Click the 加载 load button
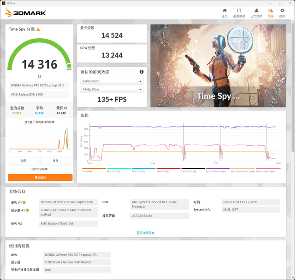This screenshot has width=295, height=280. [23, 160]
